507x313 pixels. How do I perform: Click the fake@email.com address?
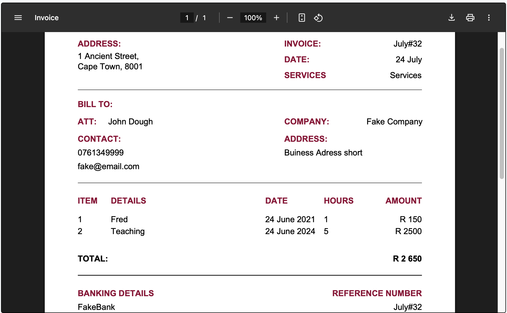[x=108, y=166]
